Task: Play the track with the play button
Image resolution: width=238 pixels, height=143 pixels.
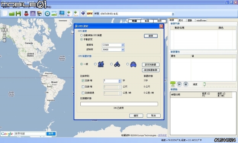Action: [x=179, y=84]
